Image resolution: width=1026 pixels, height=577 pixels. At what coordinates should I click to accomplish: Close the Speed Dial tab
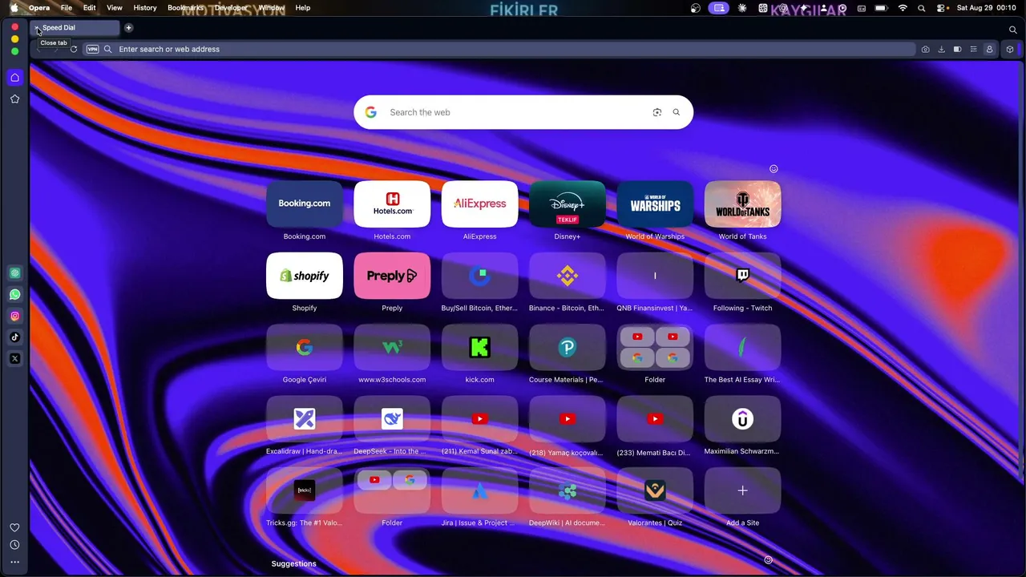point(38,30)
